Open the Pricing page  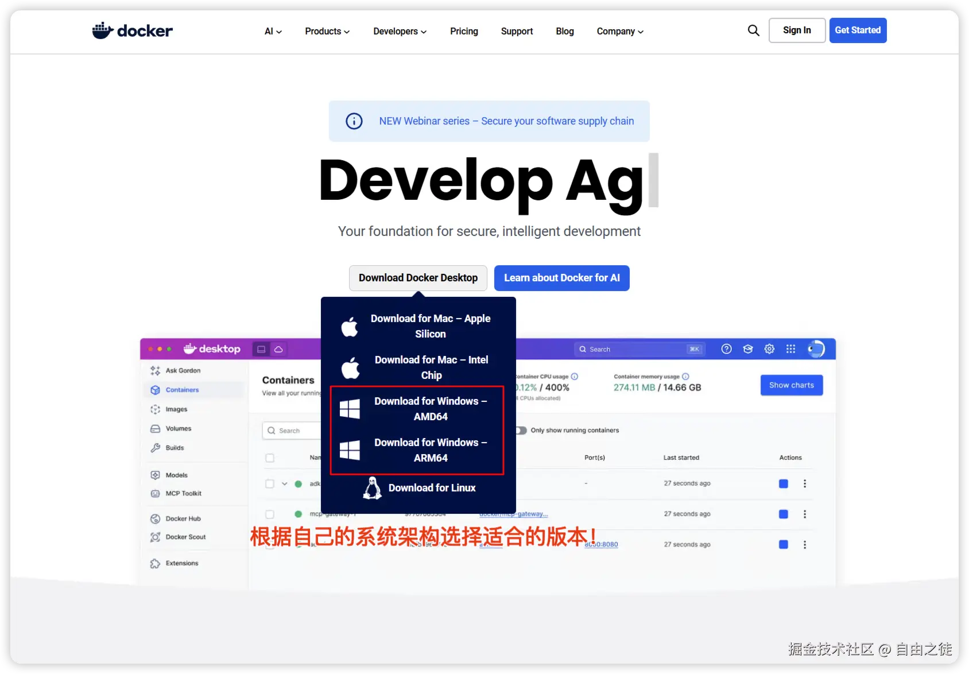pyautogui.click(x=464, y=32)
